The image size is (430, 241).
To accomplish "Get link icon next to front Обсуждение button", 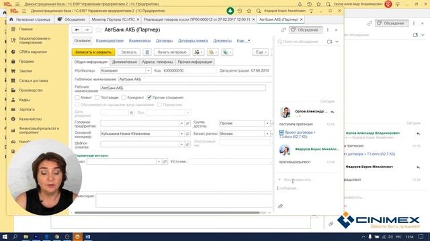I will pos(284,29).
